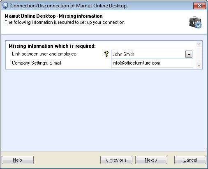Click the 'Missing information which is required' heading
This screenshot has height=169, width=208.
click(52, 46)
